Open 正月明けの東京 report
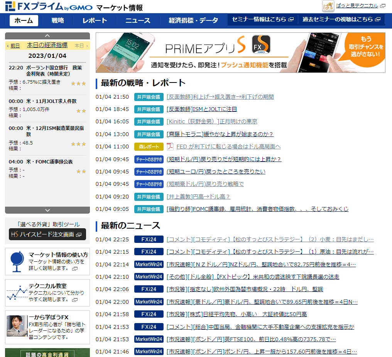This screenshot has width=392, height=357. [x=212, y=122]
